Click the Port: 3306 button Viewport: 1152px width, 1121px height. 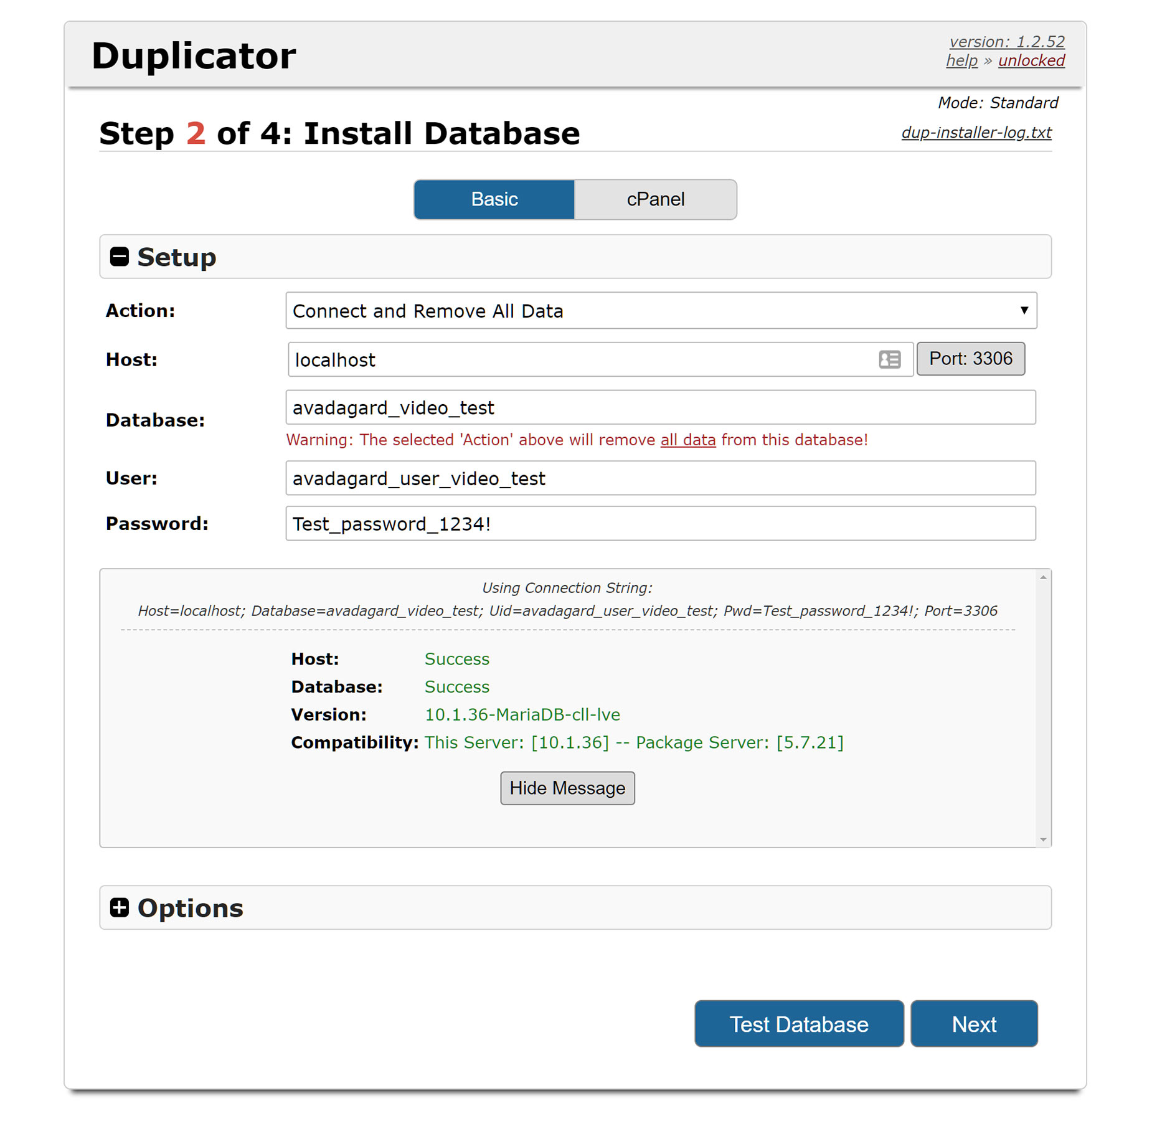click(x=970, y=359)
